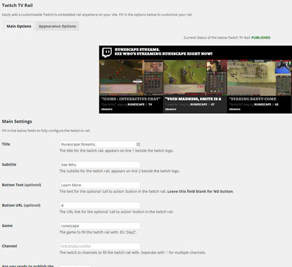The width and height of the screenshot is (292, 267).
Task: Click the 'Subtitle' field label
Action: [9, 164]
